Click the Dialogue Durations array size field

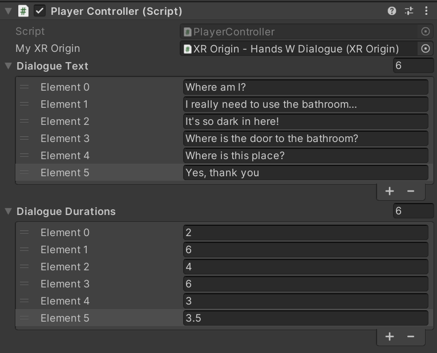click(x=413, y=211)
